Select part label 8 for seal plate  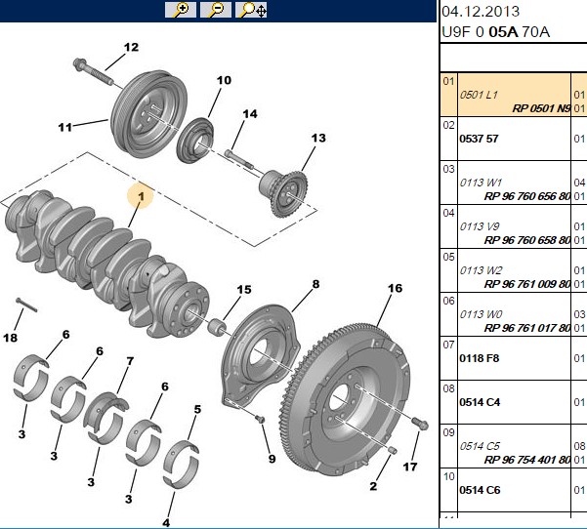315,284
